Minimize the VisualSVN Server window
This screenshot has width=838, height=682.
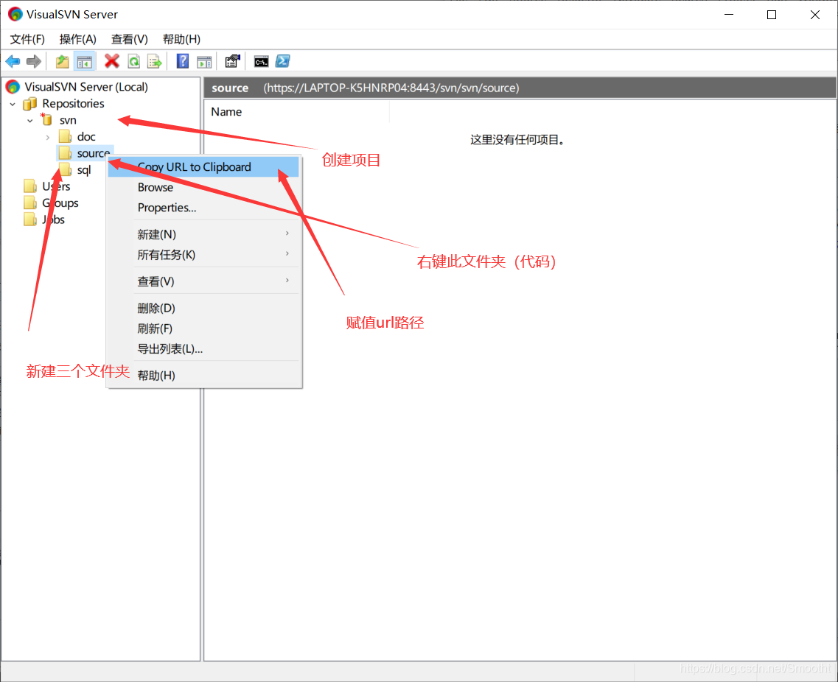[x=729, y=15]
